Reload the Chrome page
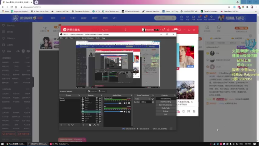This screenshot has width=259, height=146. [12, 7]
